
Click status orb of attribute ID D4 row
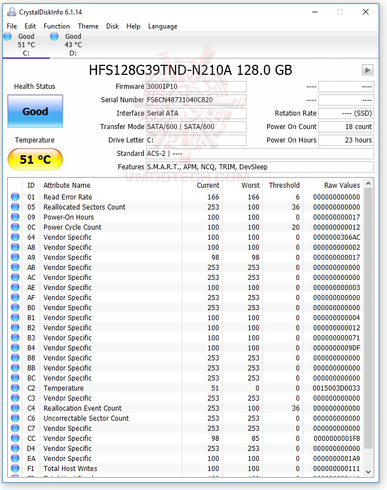pos(15,448)
